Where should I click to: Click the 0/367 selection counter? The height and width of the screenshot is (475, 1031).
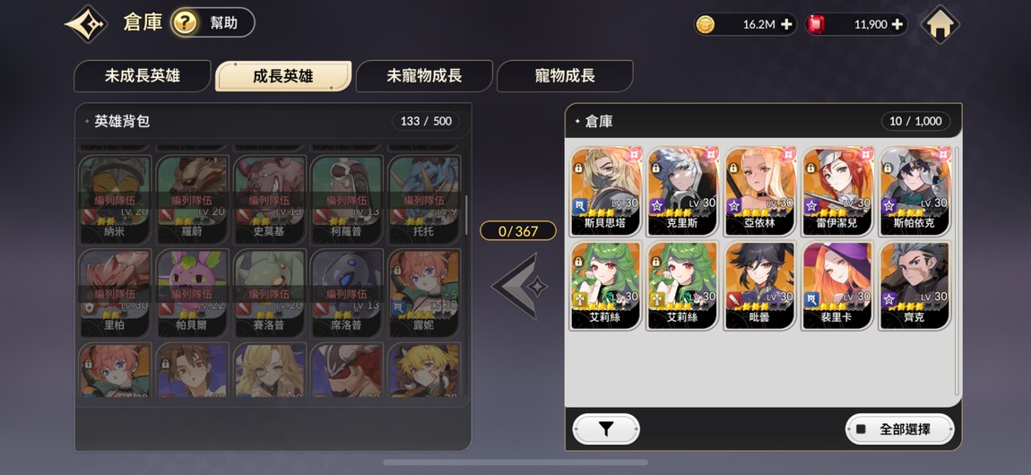click(518, 230)
